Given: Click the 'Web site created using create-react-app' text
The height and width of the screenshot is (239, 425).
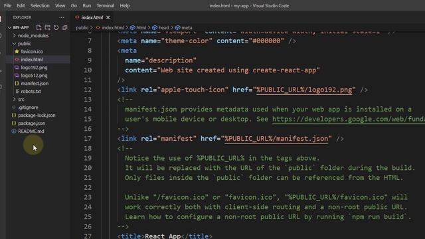Looking at the screenshot, I should [238, 70].
